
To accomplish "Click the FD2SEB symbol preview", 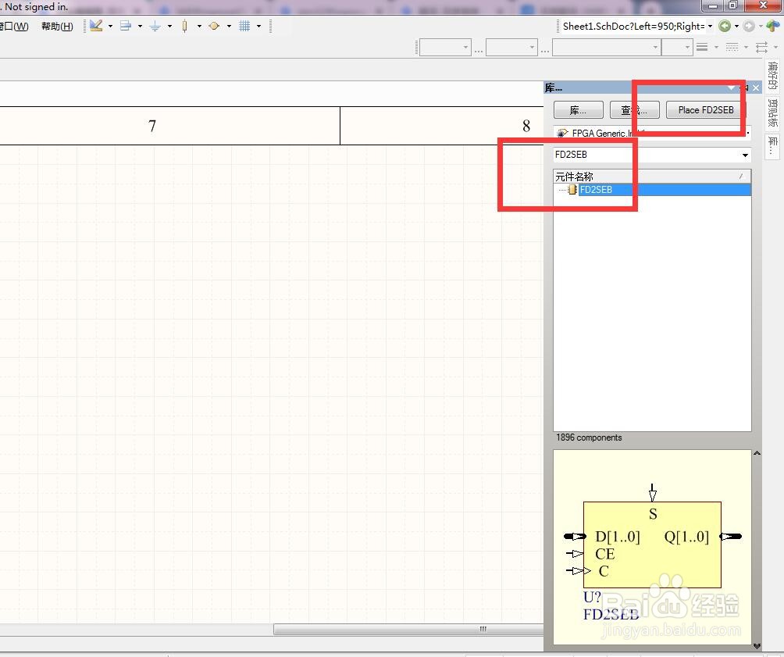I will (652, 548).
